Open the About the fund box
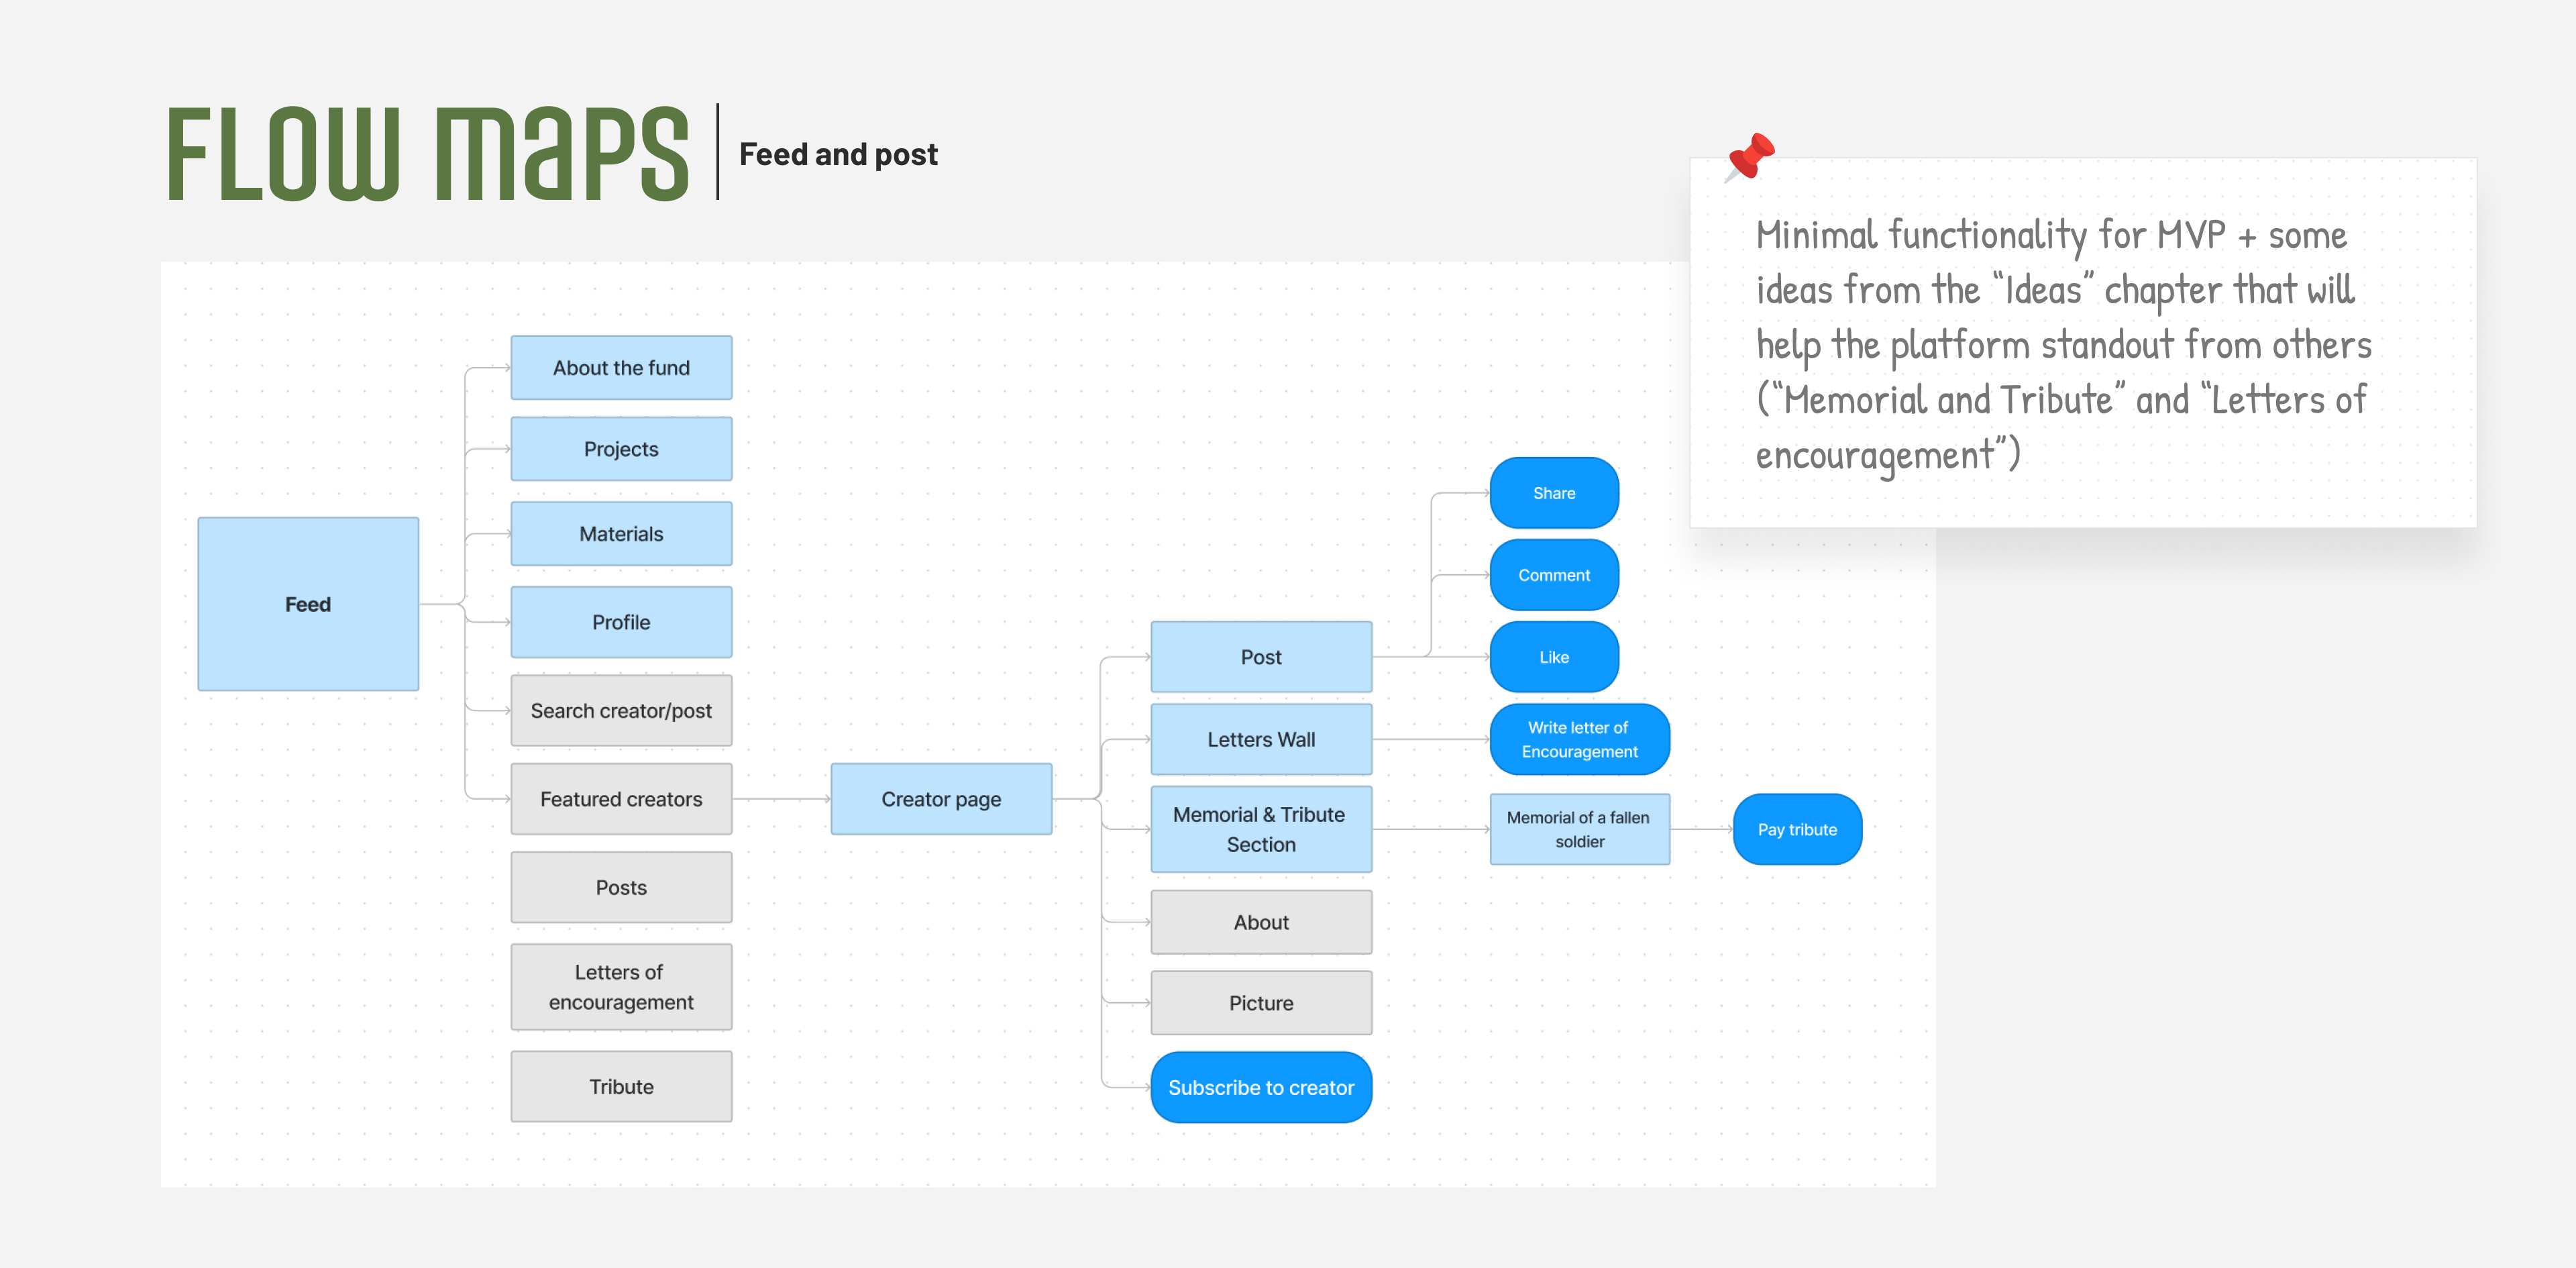The height and width of the screenshot is (1268, 2576). (621, 368)
